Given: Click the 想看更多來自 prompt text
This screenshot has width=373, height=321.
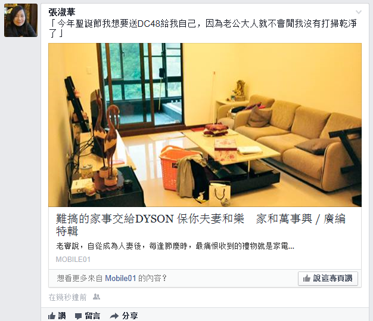Looking at the screenshot, I should point(80,278).
